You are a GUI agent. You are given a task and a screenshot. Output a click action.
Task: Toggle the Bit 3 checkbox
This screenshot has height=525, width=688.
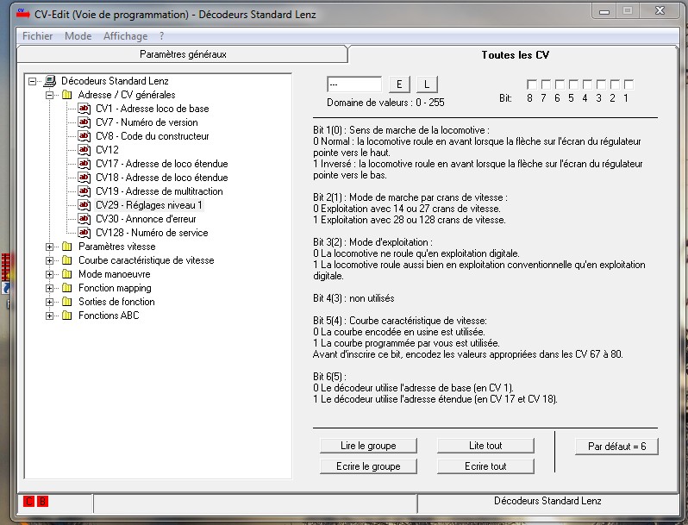click(601, 84)
